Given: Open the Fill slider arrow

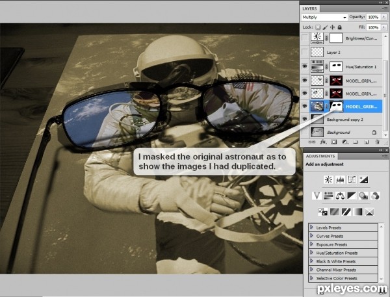Looking at the screenshot, I should [x=384, y=27].
